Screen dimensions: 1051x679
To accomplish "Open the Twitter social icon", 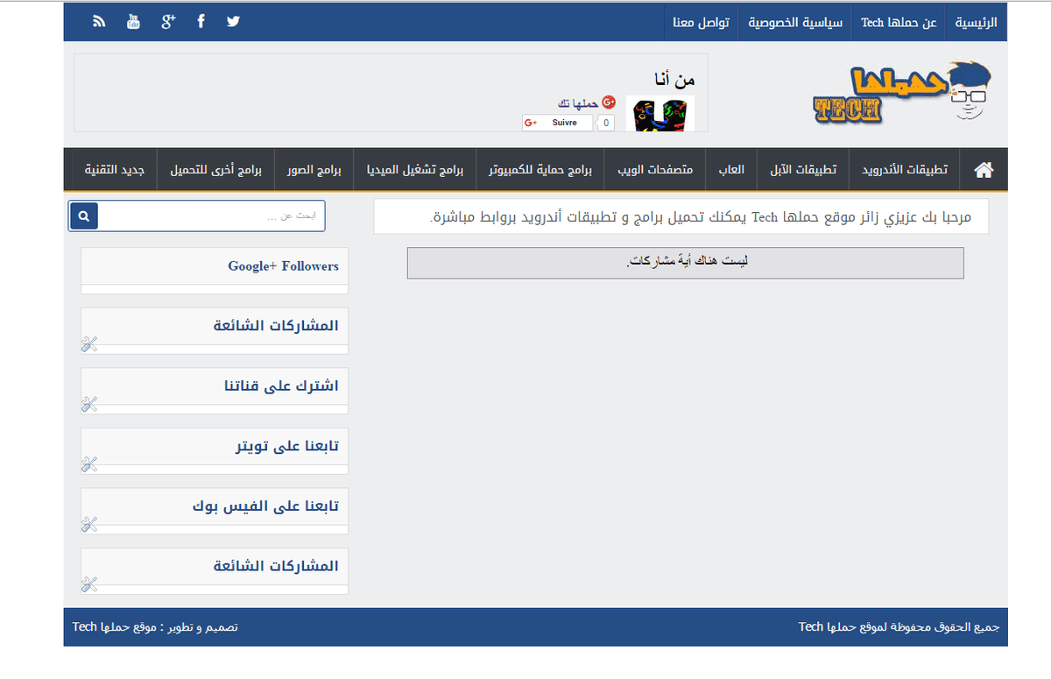I will 233,22.
